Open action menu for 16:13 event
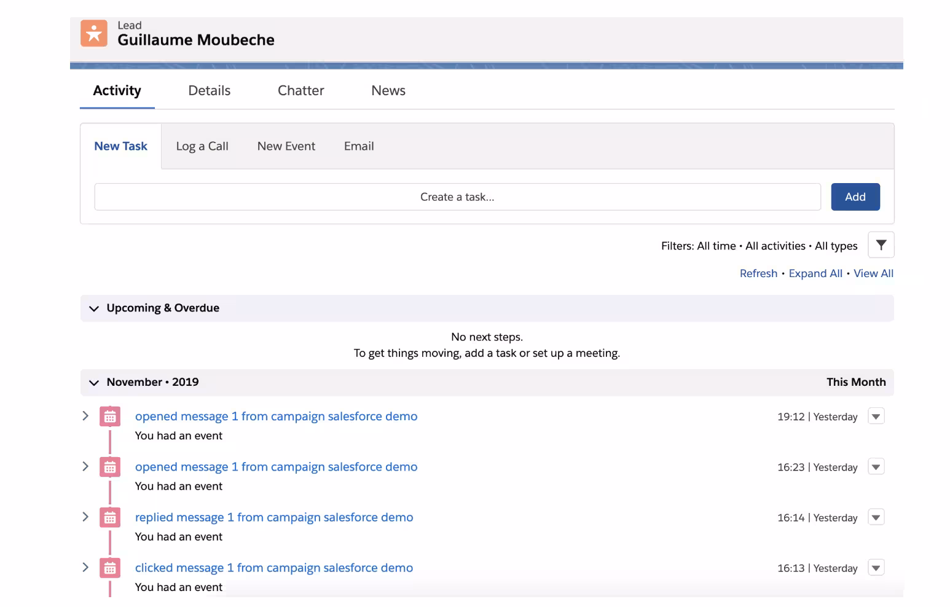 tap(876, 568)
